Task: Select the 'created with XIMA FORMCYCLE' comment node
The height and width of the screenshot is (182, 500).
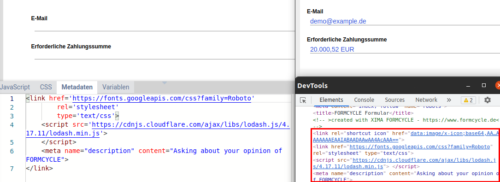Action: point(406,120)
